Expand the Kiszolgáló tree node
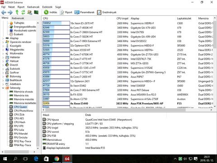The width and height of the screenshot is (217, 163). 3,46
